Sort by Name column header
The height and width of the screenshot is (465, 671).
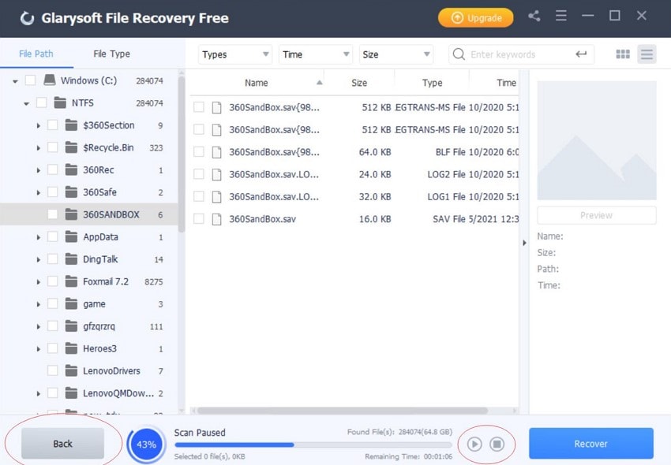[257, 83]
